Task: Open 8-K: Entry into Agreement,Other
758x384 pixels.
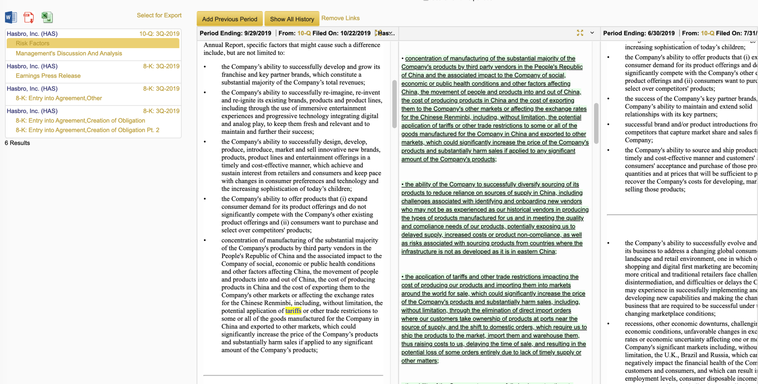Action: point(59,98)
